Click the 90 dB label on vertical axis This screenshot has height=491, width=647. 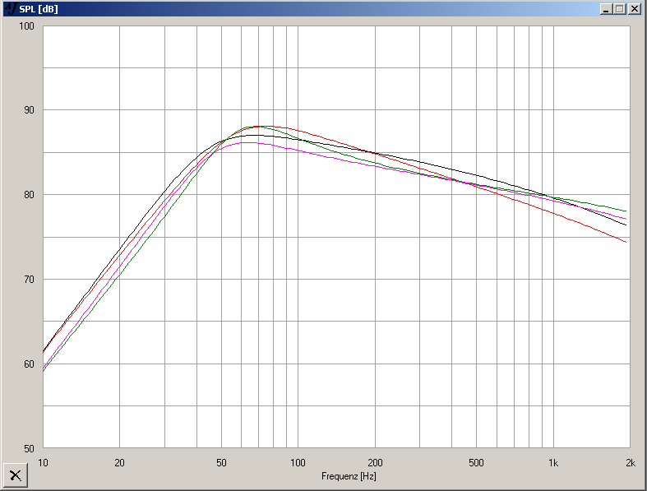(28, 110)
